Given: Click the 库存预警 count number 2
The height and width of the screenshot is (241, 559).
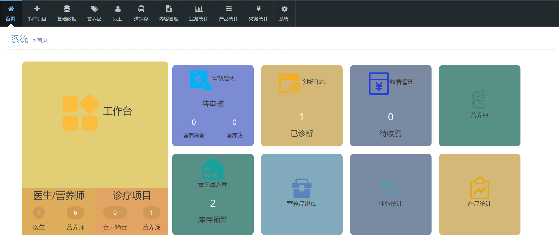Looking at the screenshot, I should pyautogui.click(x=213, y=203).
